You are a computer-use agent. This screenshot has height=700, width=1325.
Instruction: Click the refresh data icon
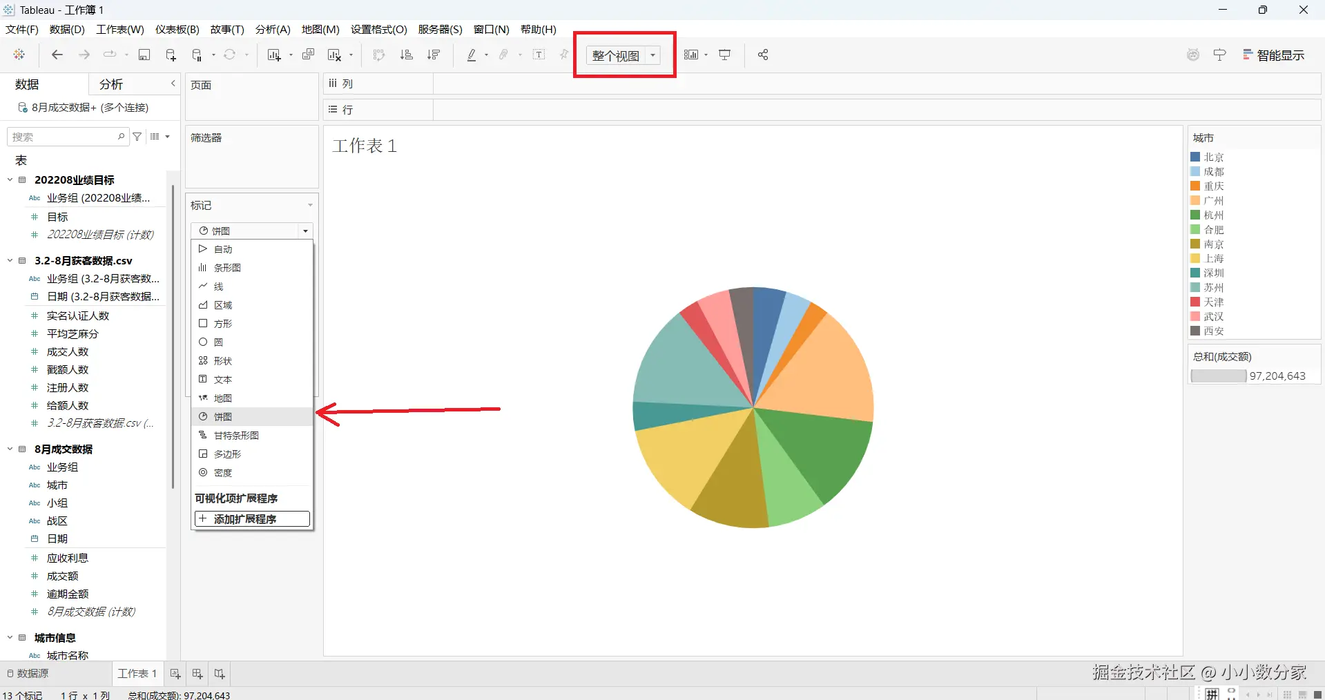pyautogui.click(x=230, y=55)
